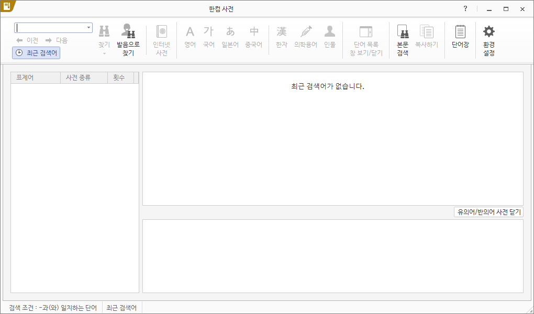Expand the search word dropdown arrow
Screen dimensions: 534x314
pyautogui.click(x=88, y=28)
